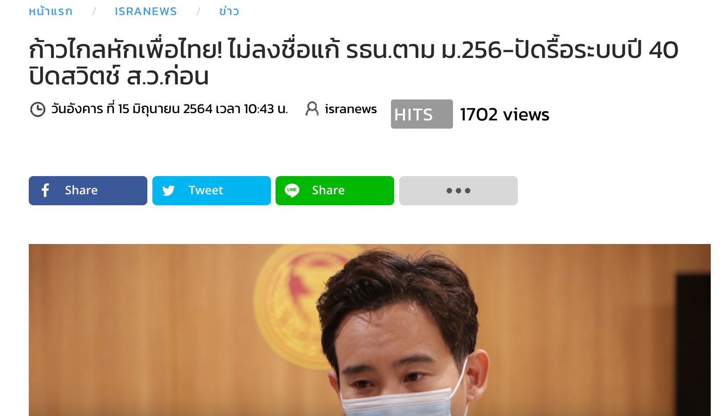Click the published date and time text
This screenshot has height=416, width=724.
pyautogui.click(x=169, y=109)
